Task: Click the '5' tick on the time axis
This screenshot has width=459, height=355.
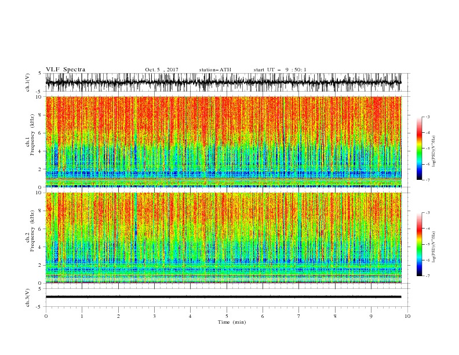Action: click(x=227, y=316)
